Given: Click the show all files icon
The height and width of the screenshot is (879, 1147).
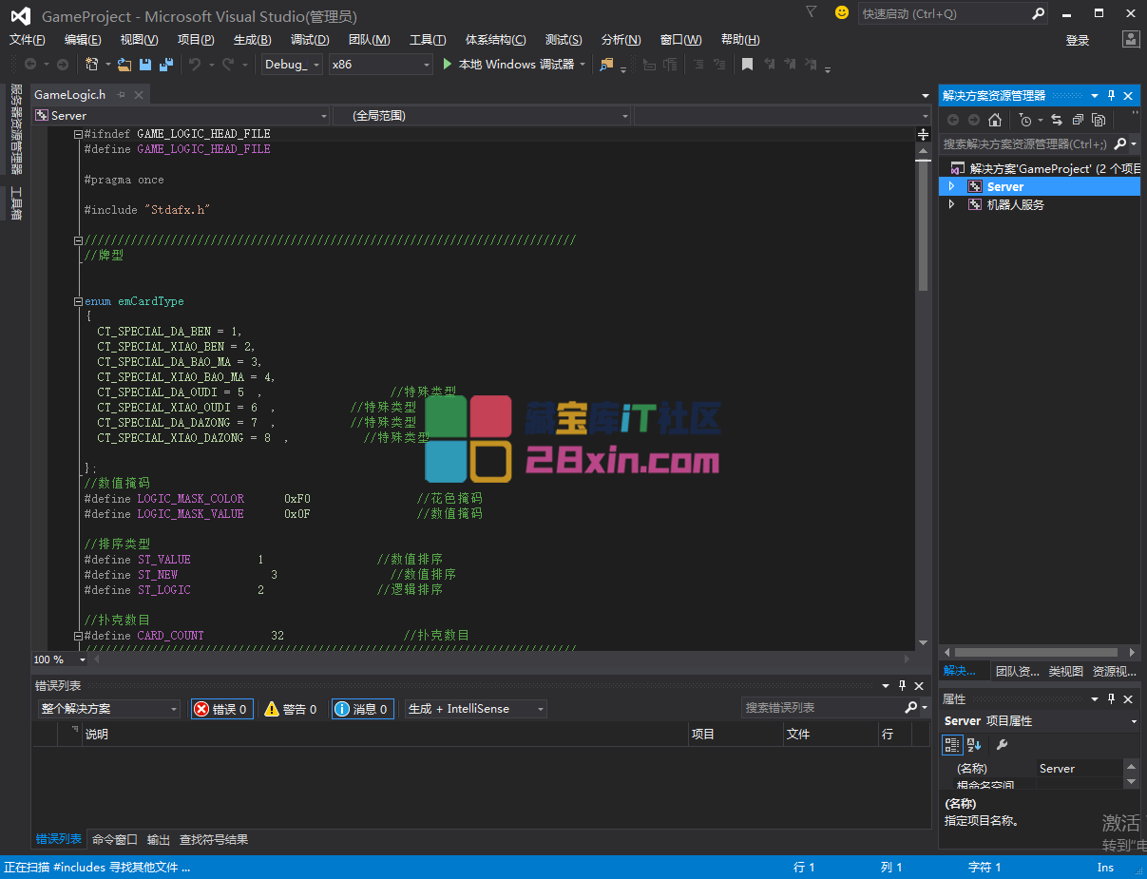Looking at the screenshot, I should [x=1099, y=120].
